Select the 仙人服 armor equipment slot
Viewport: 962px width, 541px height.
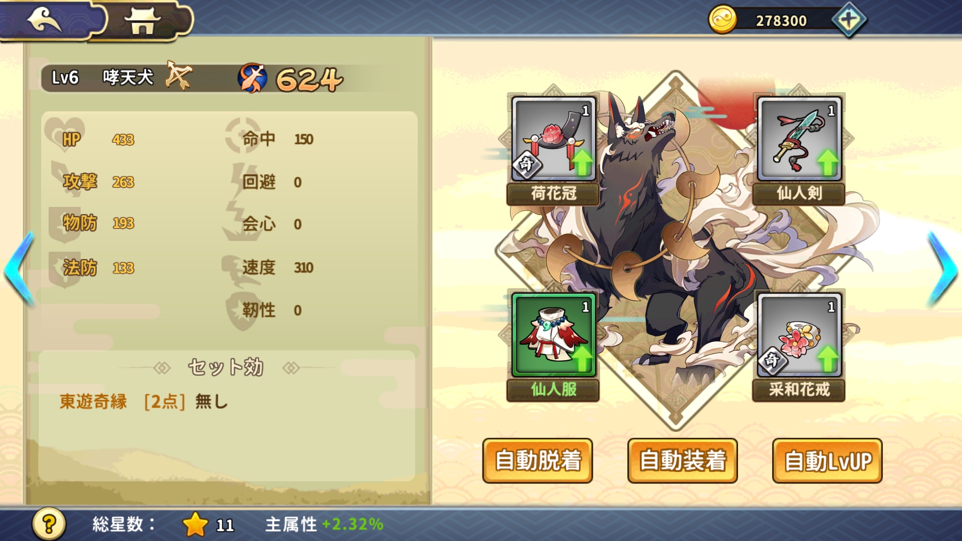(x=553, y=347)
